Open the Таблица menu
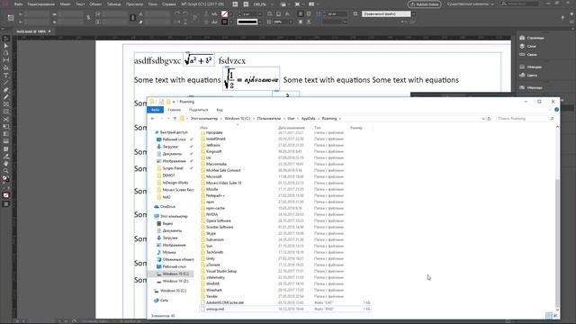The height and width of the screenshot is (324, 576). (x=114, y=4)
